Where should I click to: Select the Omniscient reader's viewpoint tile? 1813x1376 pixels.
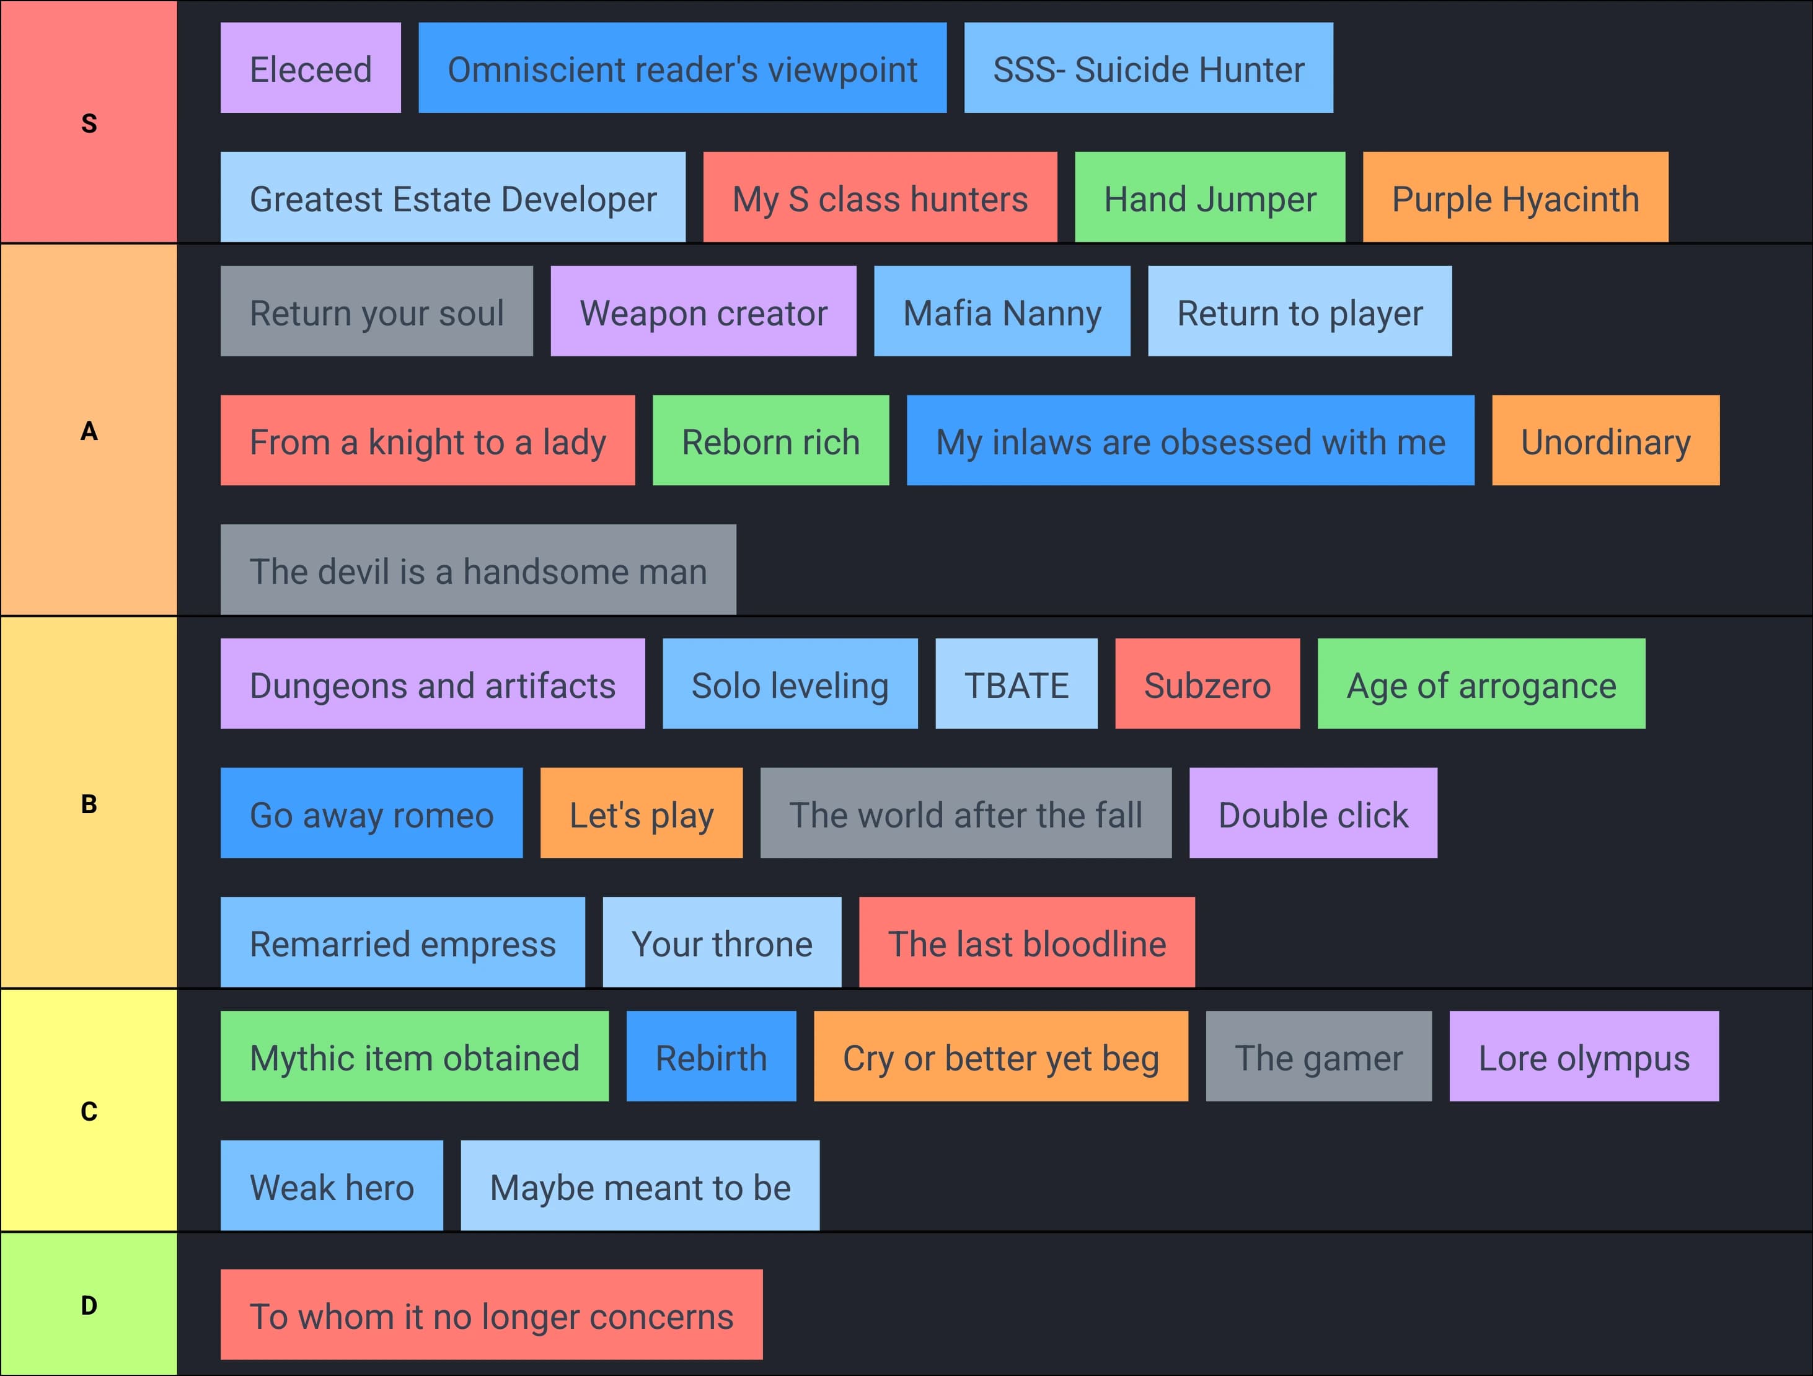682,68
